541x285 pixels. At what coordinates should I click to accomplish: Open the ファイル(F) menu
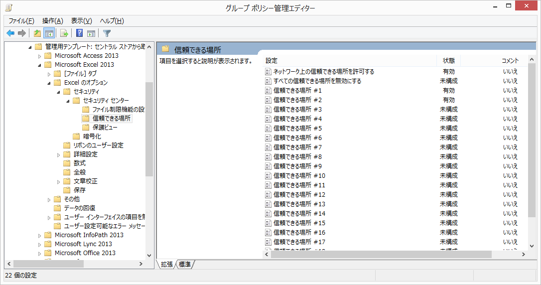click(21, 21)
